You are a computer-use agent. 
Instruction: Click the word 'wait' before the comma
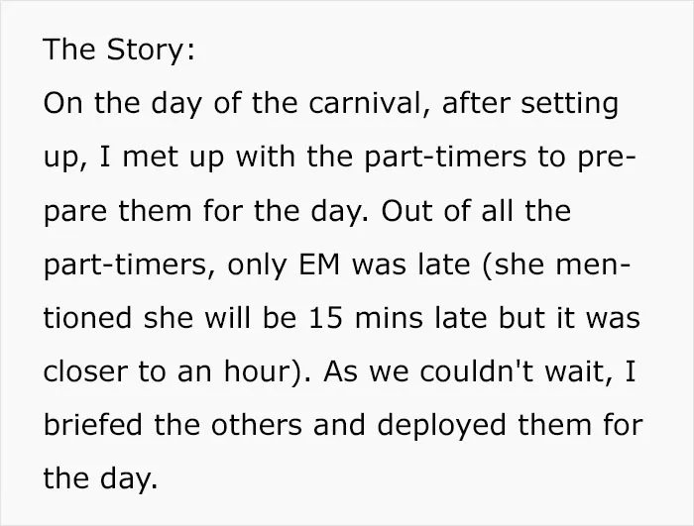580,371
